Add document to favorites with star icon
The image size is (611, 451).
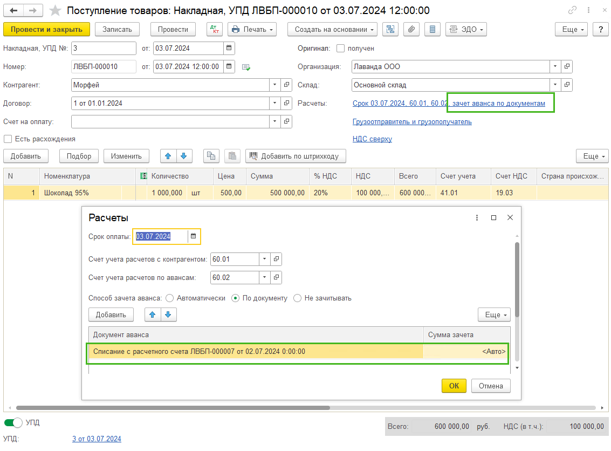coord(56,11)
